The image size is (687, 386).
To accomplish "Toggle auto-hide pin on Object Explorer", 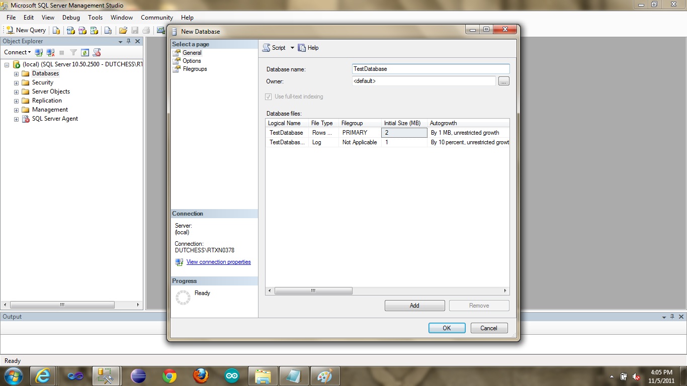I will pos(129,41).
